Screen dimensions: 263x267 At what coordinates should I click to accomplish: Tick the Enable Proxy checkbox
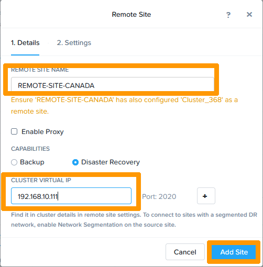14,131
